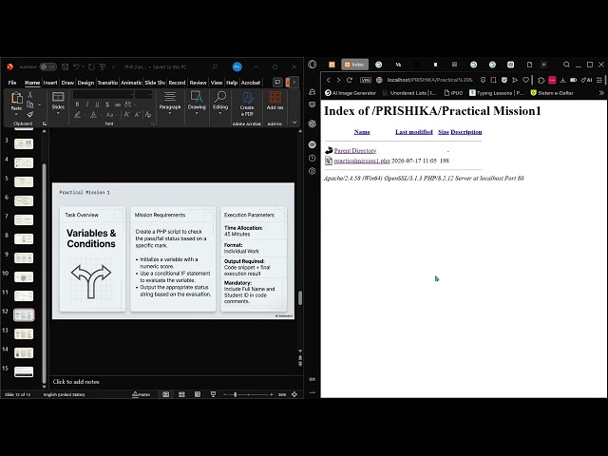Click the Cut scissors icon
The image size is (608, 456).
(x=29, y=95)
